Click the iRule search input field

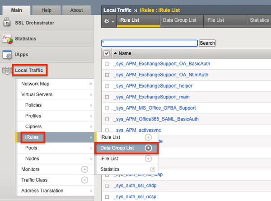click(x=150, y=43)
